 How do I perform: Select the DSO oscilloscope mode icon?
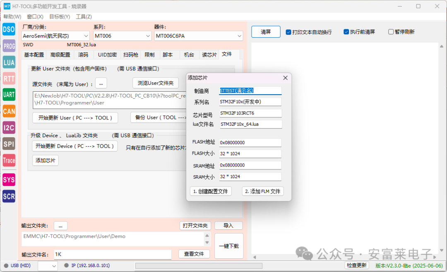[x=9, y=29]
